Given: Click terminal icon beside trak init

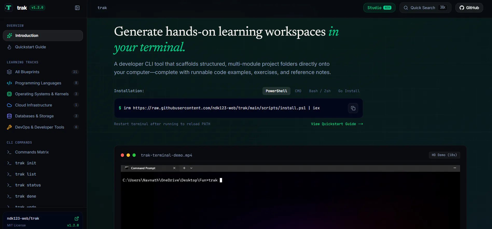Looking at the screenshot, I should (x=9, y=163).
